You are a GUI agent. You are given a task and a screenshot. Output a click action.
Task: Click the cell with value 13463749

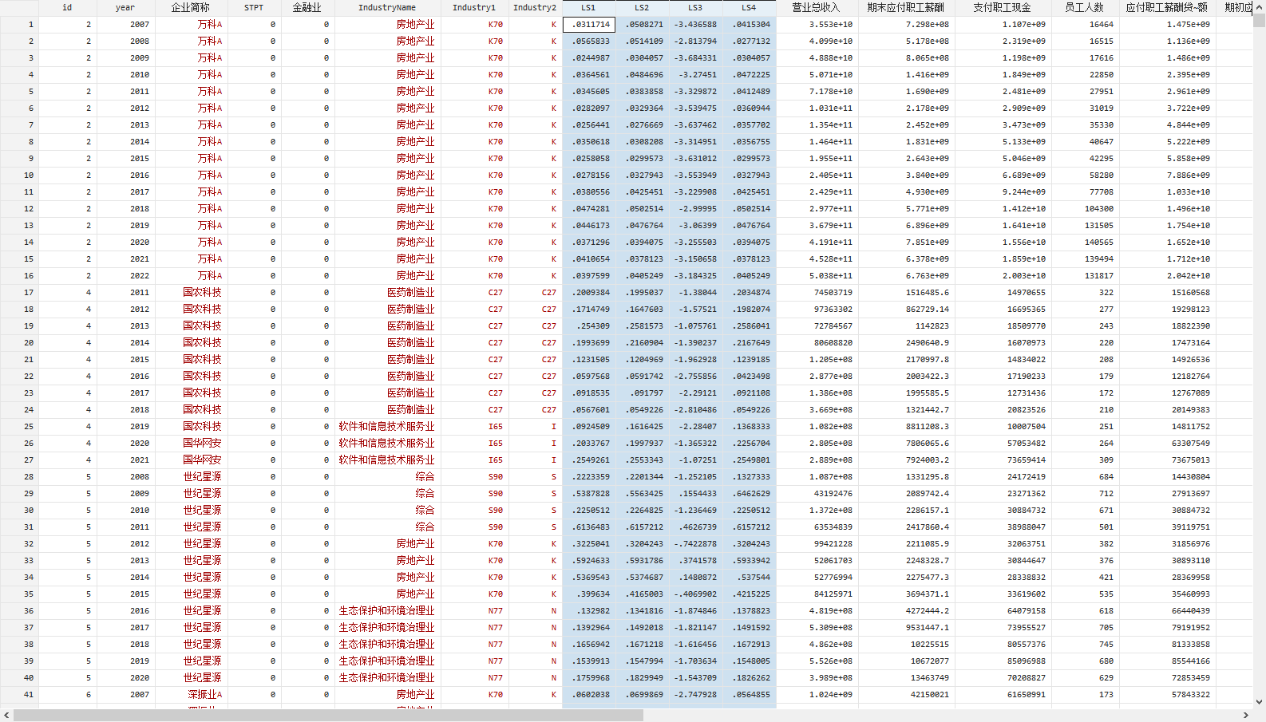point(906,678)
